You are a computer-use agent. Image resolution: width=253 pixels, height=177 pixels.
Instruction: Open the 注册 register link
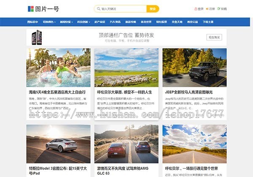pos(210,9)
